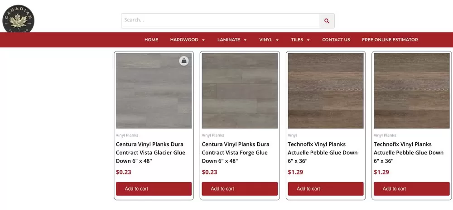
Task: Open third card's Technofix Actuelle Pebble title
Action: tap(323, 153)
